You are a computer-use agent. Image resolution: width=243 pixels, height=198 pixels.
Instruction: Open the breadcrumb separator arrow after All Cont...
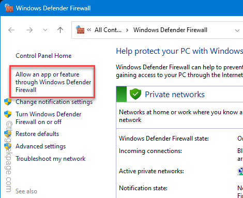[x=127, y=31]
